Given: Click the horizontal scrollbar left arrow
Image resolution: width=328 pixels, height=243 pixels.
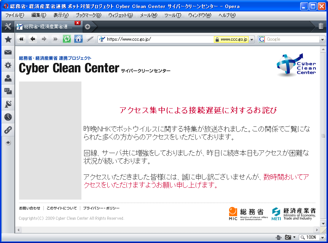Looking at the screenshot, I should coord(18,230).
